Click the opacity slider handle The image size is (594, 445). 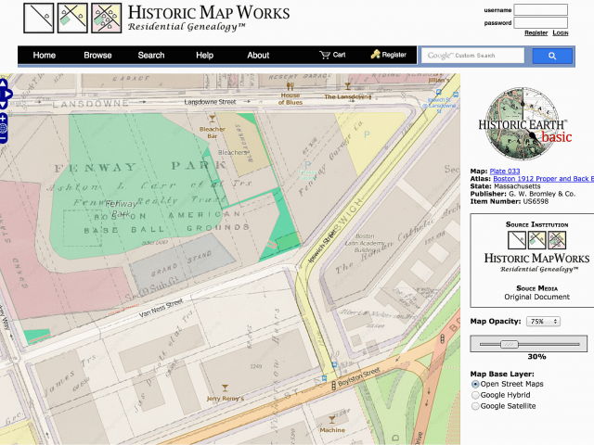510,344
